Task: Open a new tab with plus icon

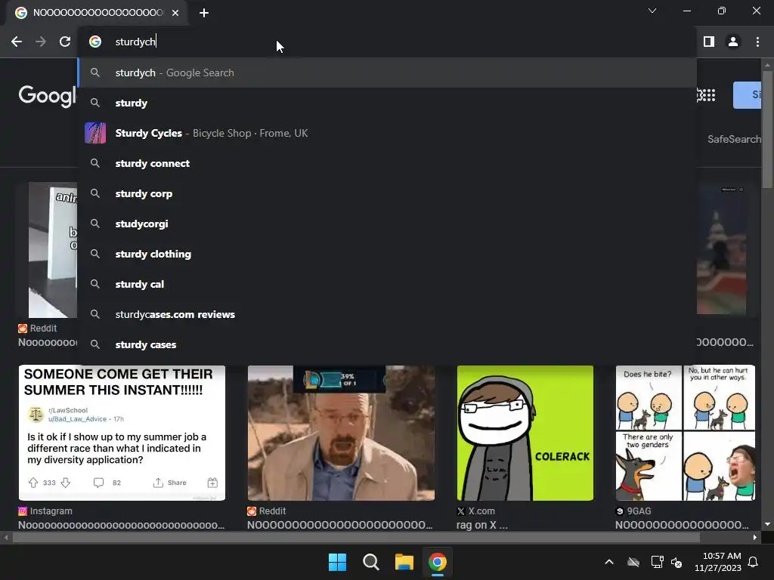Action: tap(204, 13)
